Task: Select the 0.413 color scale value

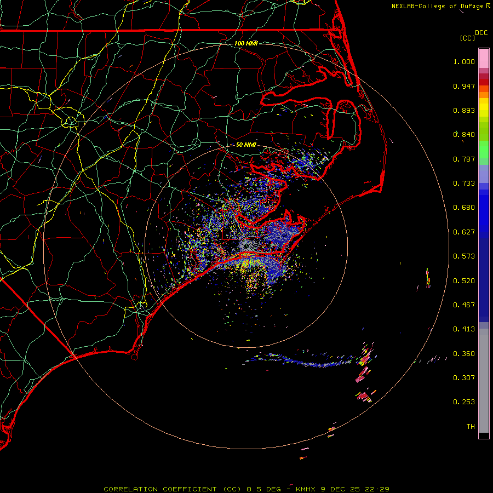Action: pos(464,329)
